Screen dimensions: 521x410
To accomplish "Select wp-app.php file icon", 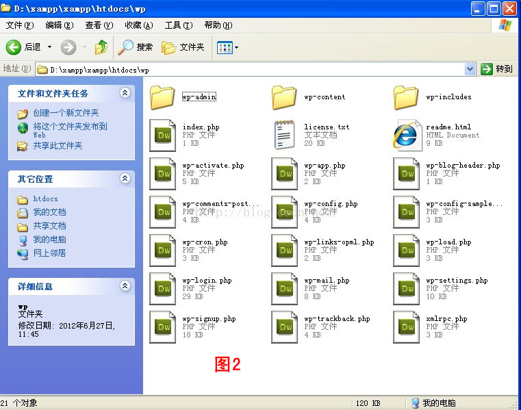I will (284, 174).
